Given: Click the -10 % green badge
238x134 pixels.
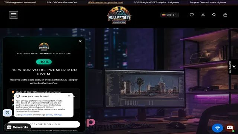Looking at the screenshot, I should (44, 62).
